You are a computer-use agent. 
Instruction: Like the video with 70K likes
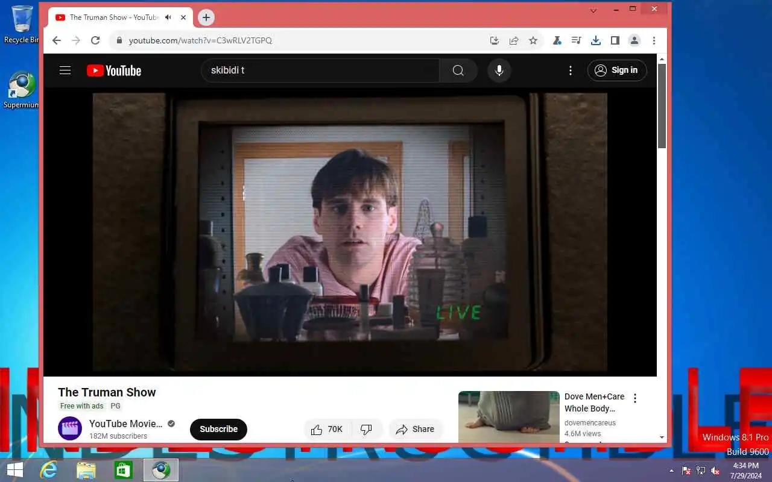tap(327, 430)
